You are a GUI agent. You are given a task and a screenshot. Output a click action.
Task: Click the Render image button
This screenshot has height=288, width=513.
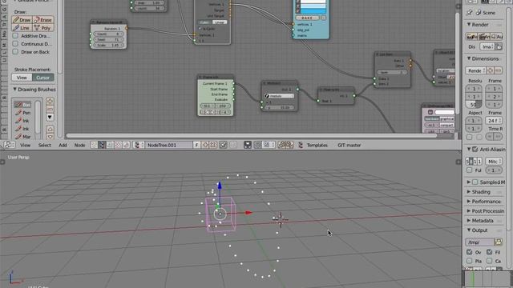click(471, 37)
